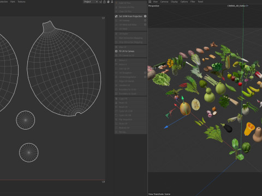Click Stop Interactive Mapping
The height and width of the screenshot is (196, 262).
pos(130,42)
